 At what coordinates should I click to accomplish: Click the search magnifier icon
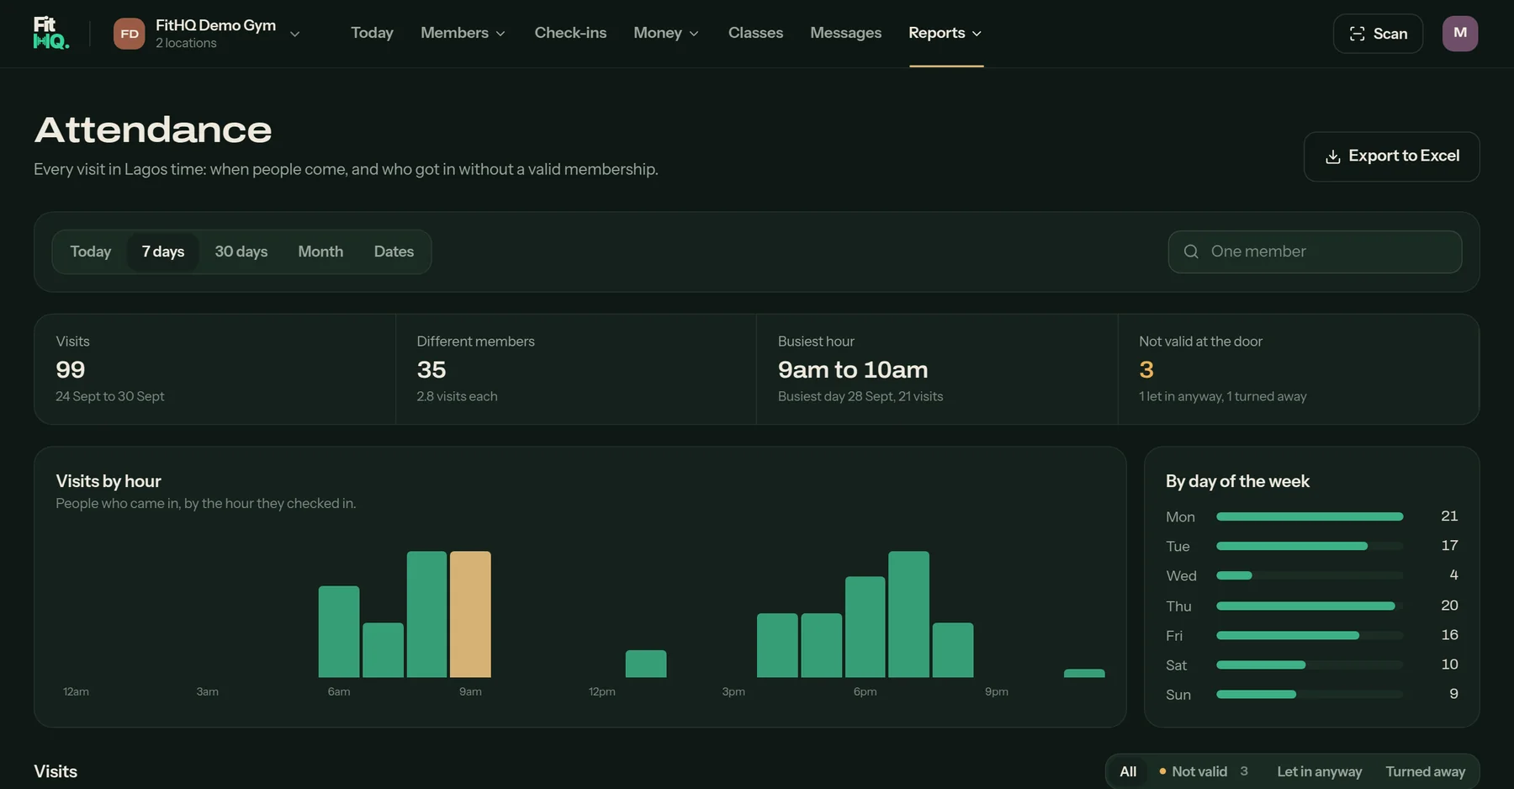(x=1191, y=252)
